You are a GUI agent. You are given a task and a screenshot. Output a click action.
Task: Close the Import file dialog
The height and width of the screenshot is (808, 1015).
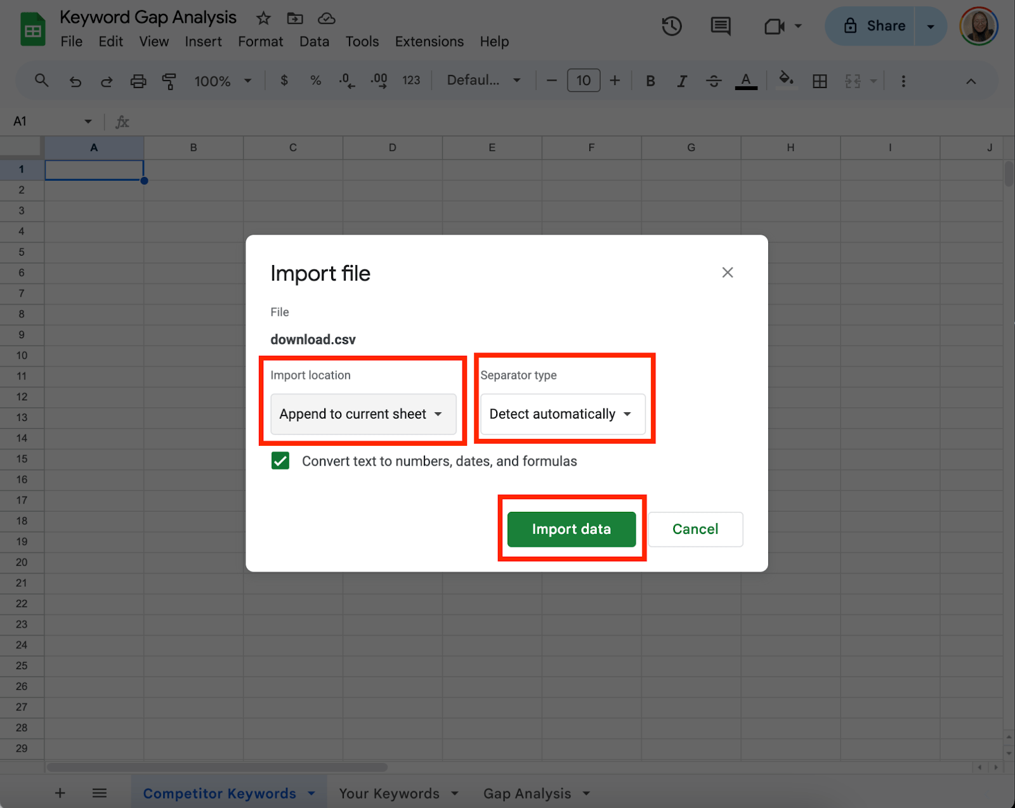pos(727,273)
